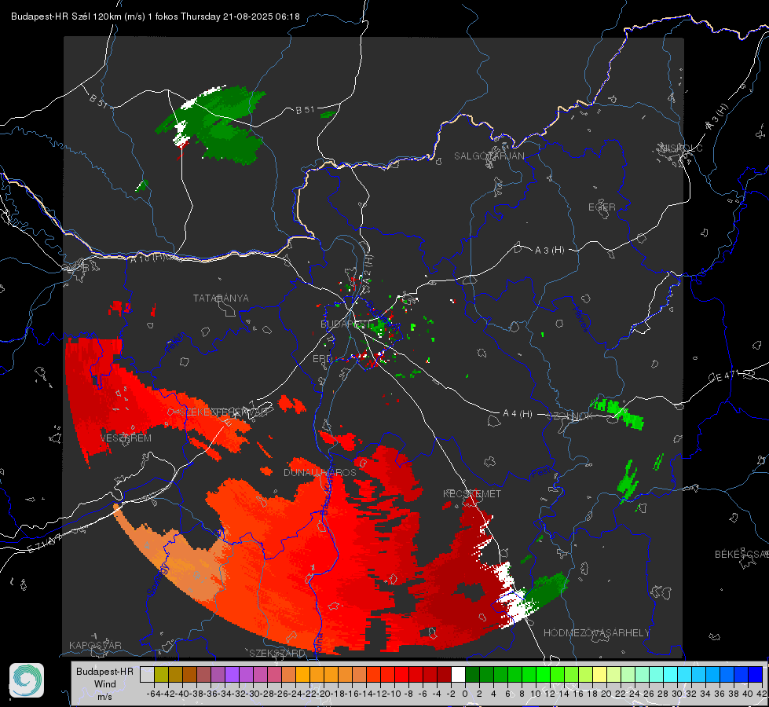Select the white legend swatch between -2 and 0
Image resolution: width=769 pixels, height=707 pixels.
tap(458, 675)
